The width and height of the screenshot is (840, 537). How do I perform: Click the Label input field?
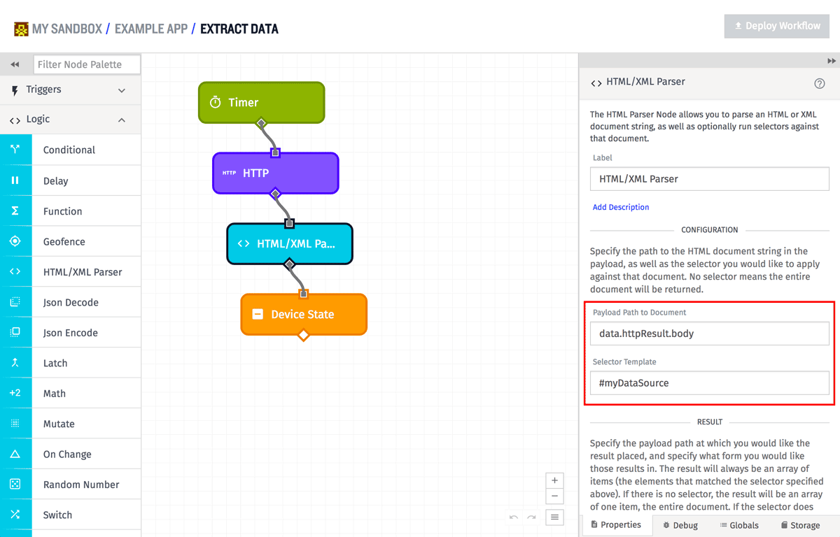tap(710, 179)
